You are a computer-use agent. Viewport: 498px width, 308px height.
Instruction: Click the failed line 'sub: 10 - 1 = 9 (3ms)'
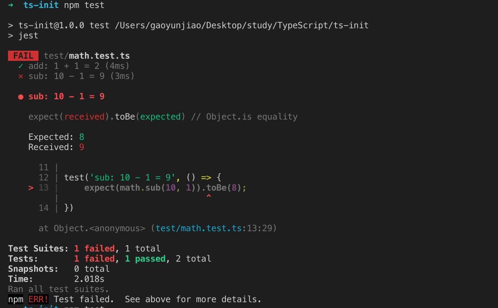(81, 76)
